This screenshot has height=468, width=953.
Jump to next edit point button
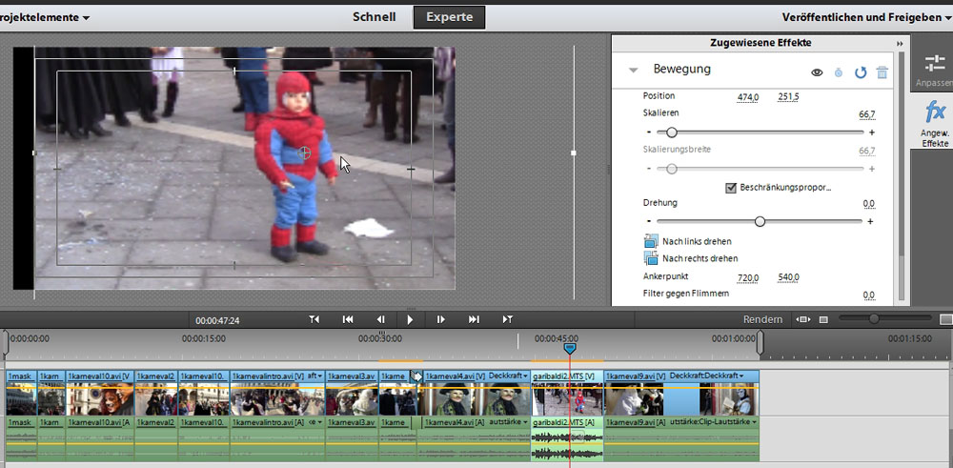(x=508, y=319)
